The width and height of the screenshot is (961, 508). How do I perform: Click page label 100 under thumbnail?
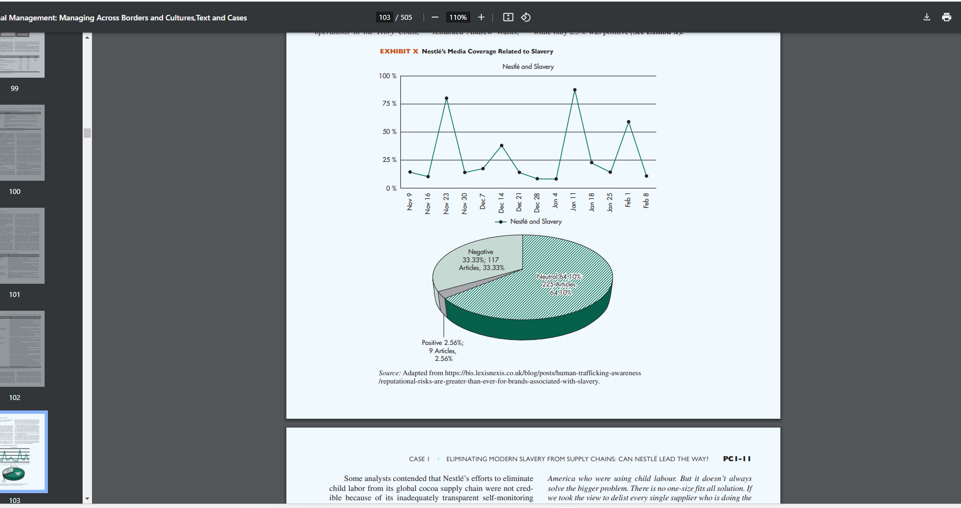(15, 192)
